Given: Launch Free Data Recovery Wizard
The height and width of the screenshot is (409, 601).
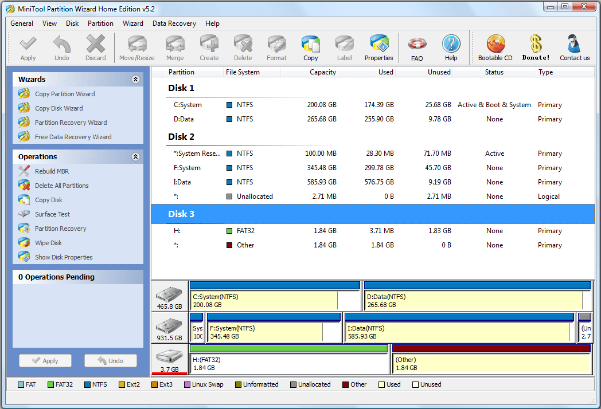Looking at the screenshot, I should 73,137.
